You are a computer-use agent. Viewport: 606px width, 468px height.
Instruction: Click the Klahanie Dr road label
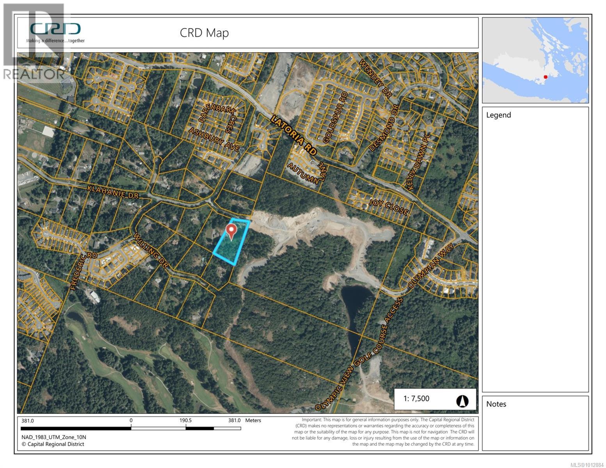(x=113, y=192)
